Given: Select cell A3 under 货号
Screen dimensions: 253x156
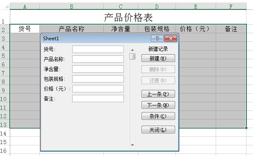Looking at the screenshot, I should [x=25, y=37].
